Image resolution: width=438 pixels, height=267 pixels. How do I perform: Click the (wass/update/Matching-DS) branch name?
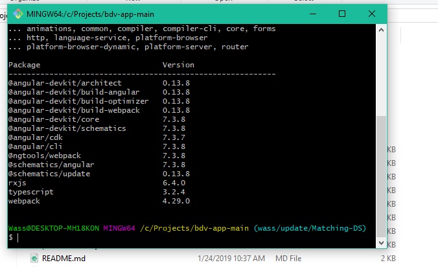(x=310, y=228)
